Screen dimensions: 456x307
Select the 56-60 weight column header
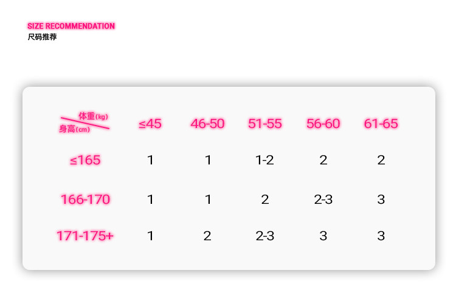pos(323,124)
